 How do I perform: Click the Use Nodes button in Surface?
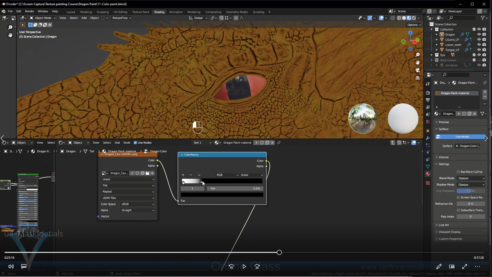[x=460, y=137]
